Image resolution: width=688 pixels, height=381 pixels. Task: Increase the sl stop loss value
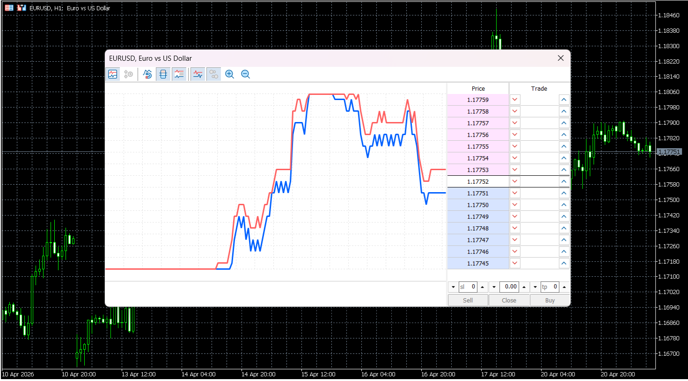tap(483, 287)
